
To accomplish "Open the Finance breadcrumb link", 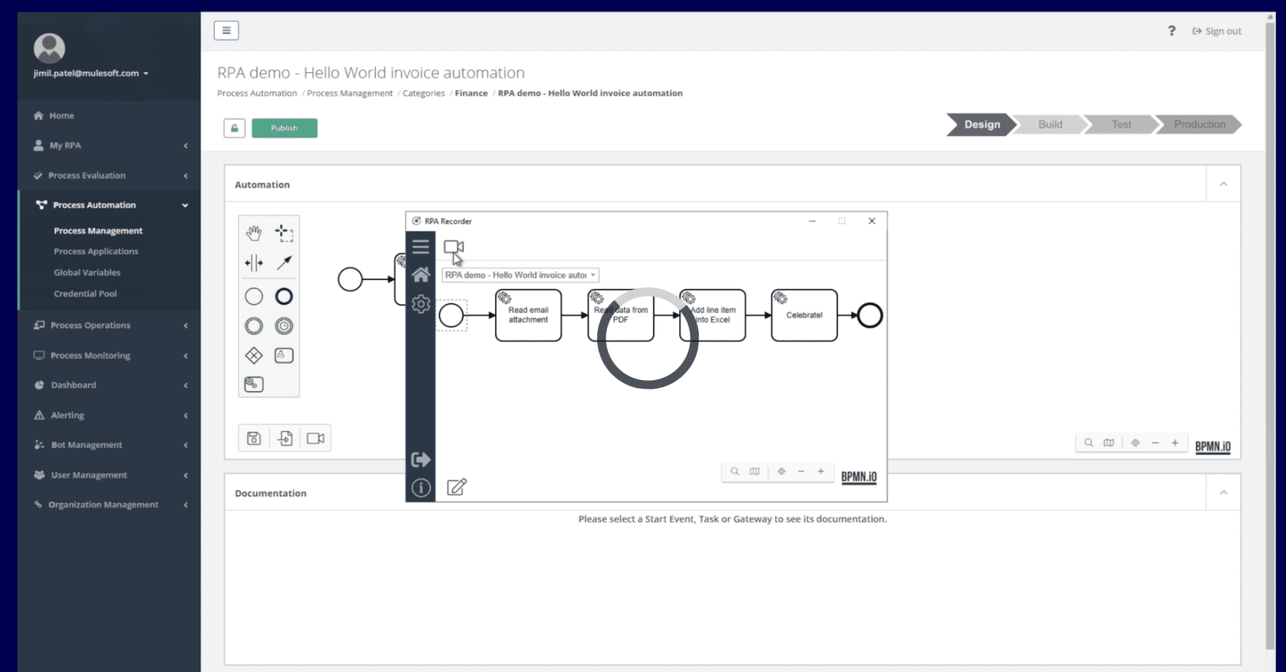I will [x=471, y=93].
